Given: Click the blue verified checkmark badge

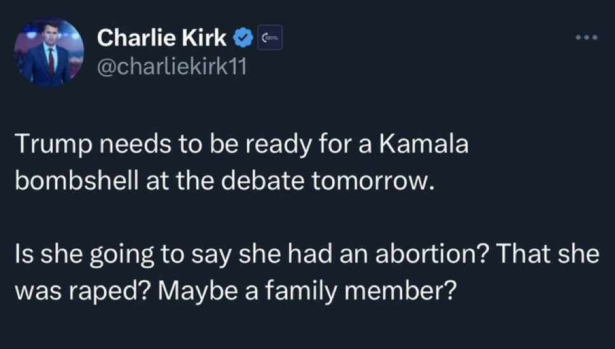Looking at the screenshot, I should (243, 39).
